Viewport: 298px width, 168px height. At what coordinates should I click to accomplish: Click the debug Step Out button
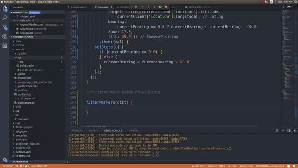[x=154, y=7]
